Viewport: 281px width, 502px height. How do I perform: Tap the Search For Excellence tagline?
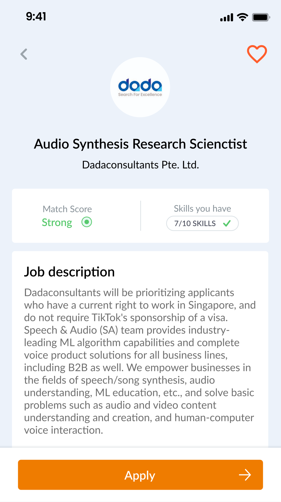point(140,95)
